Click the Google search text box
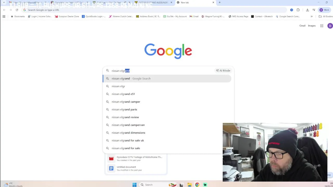Image resolution: width=333 pixels, height=187 pixels. [x=161, y=71]
